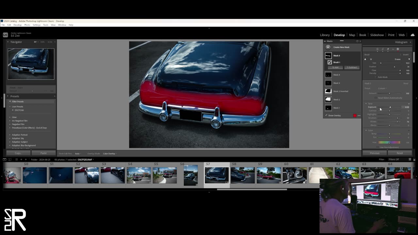
Task: Open the Settings menu
Action: point(37,25)
